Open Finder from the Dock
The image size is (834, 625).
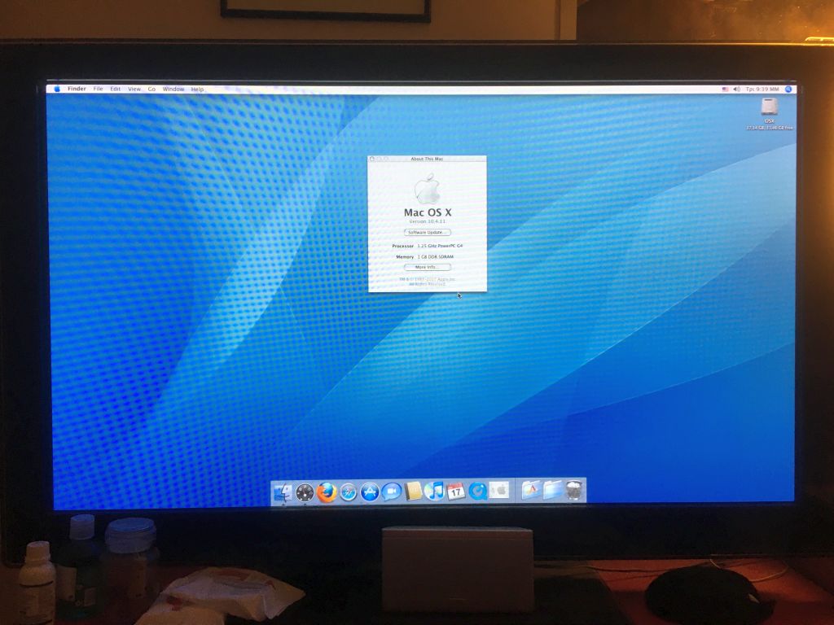tap(283, 492)
